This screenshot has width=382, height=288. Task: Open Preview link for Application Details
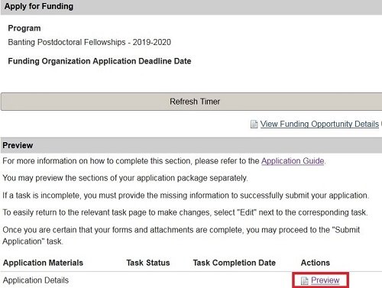325,280
